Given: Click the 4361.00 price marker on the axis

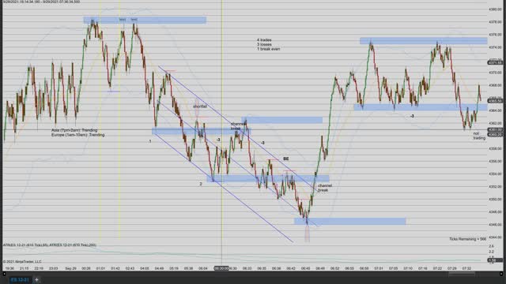Looking at the screenshot, I should (x=496, y=129).
